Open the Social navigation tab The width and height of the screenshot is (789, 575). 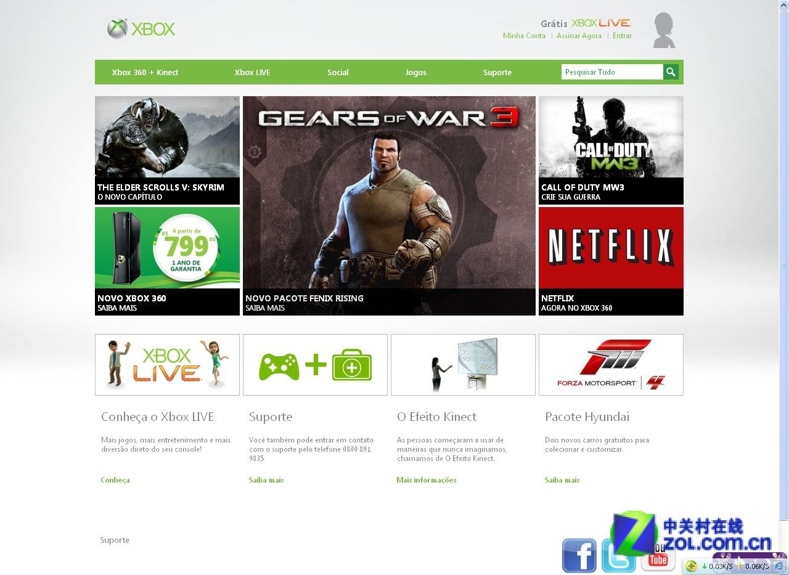coord(338,72)
